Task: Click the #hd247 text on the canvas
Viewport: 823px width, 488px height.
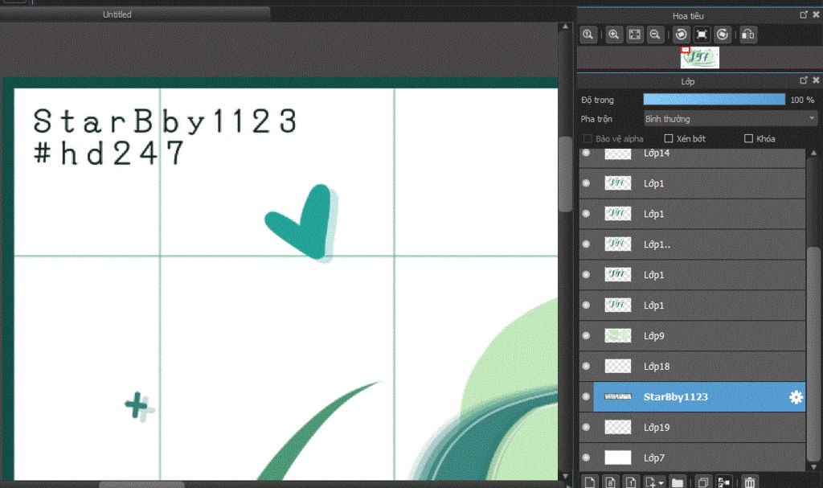Action: tap(109, 153)
